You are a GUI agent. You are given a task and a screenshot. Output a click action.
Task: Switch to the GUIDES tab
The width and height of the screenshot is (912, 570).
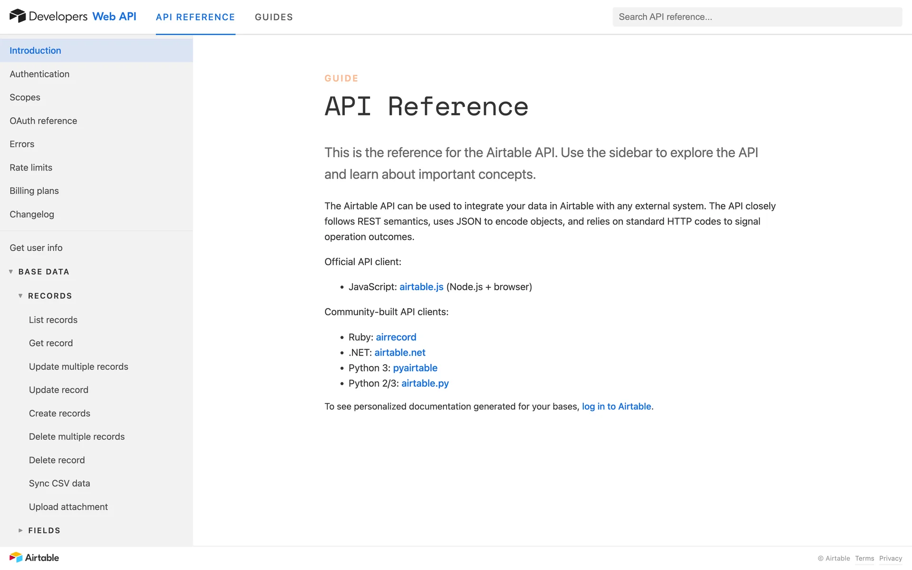(x=274, y=17)
